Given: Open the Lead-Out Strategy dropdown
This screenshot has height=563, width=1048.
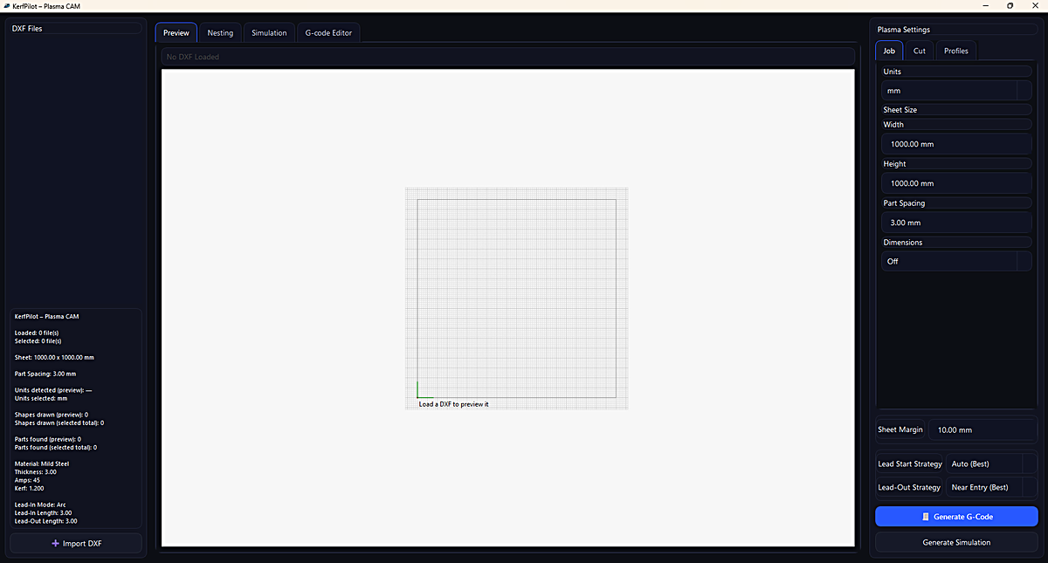Looking at the screenshot, I should click(992, 487).
